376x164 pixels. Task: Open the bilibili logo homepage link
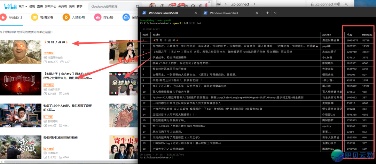coord(10,6)
